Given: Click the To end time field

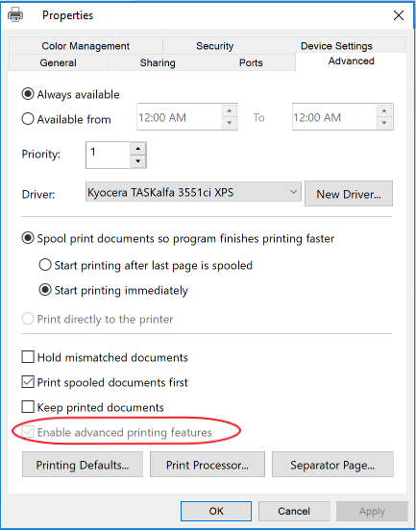Looking at the screenshot, I should coord(334,117).
